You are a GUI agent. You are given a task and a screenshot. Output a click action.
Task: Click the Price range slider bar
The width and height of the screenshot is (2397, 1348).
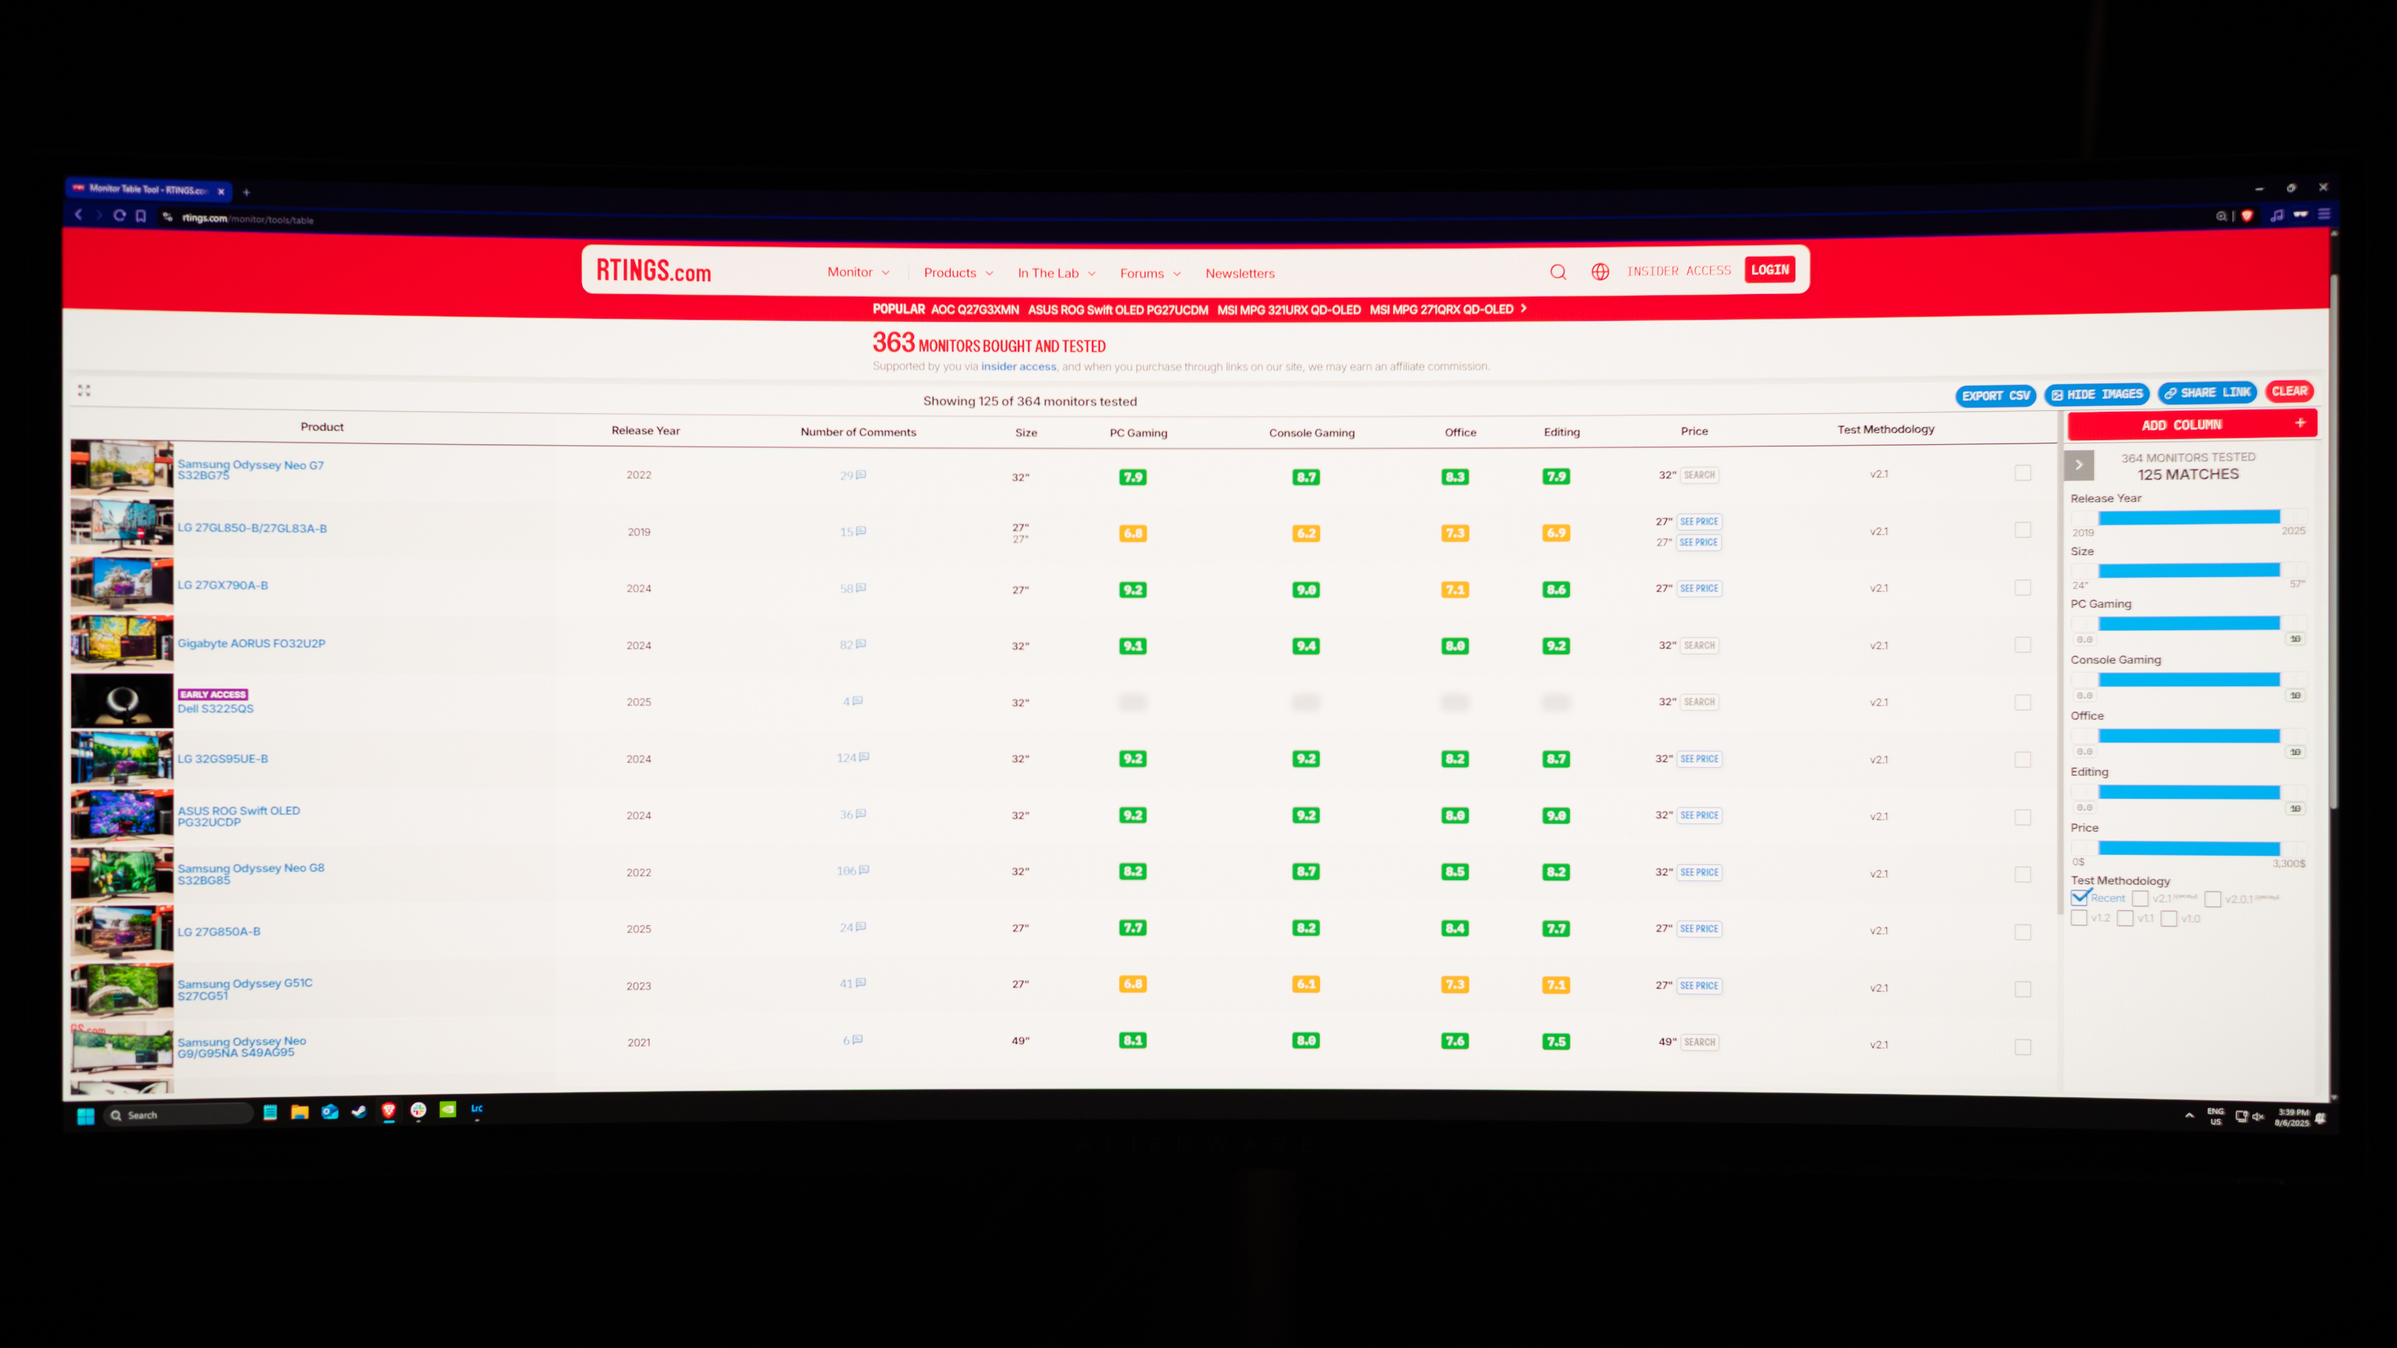[2189, 849]
